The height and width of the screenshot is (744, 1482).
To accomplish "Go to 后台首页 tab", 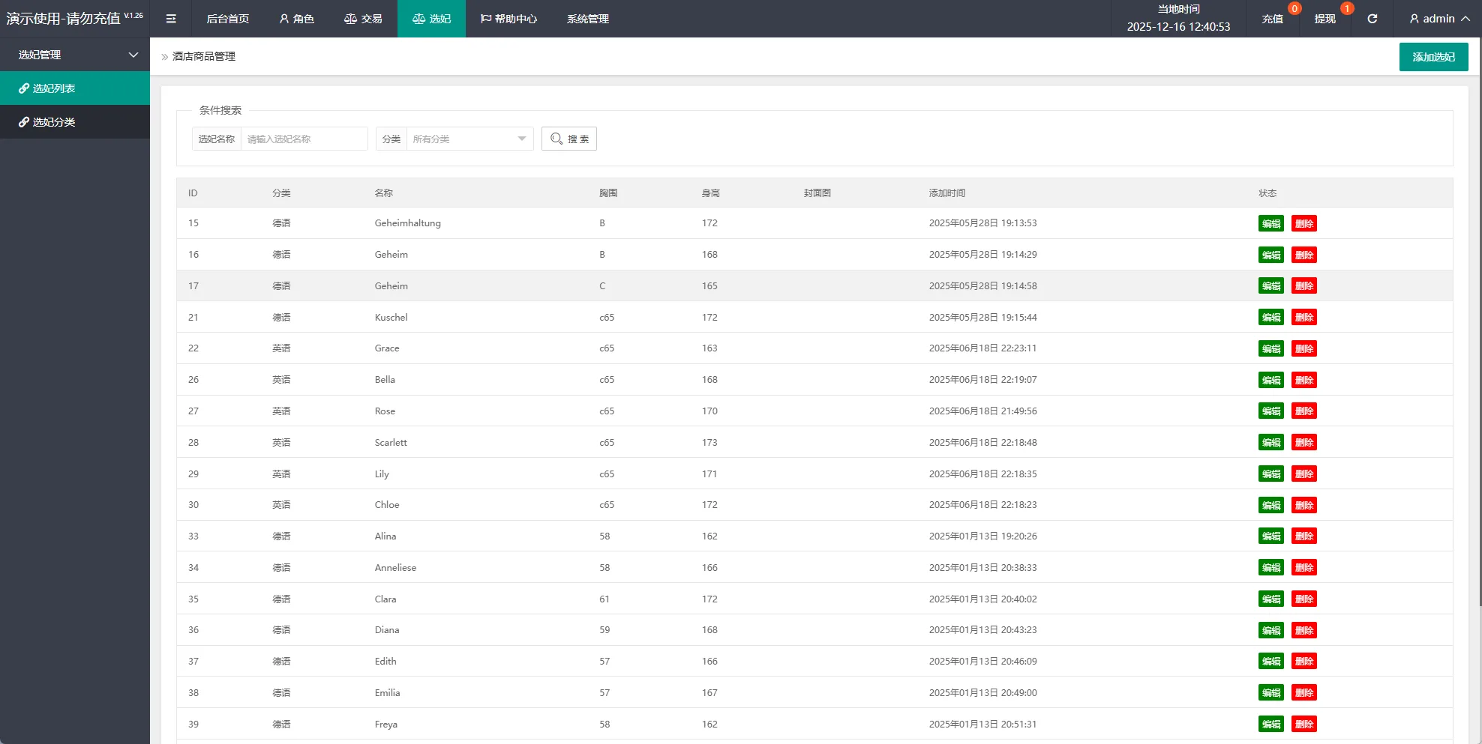I will coord(227,19).
